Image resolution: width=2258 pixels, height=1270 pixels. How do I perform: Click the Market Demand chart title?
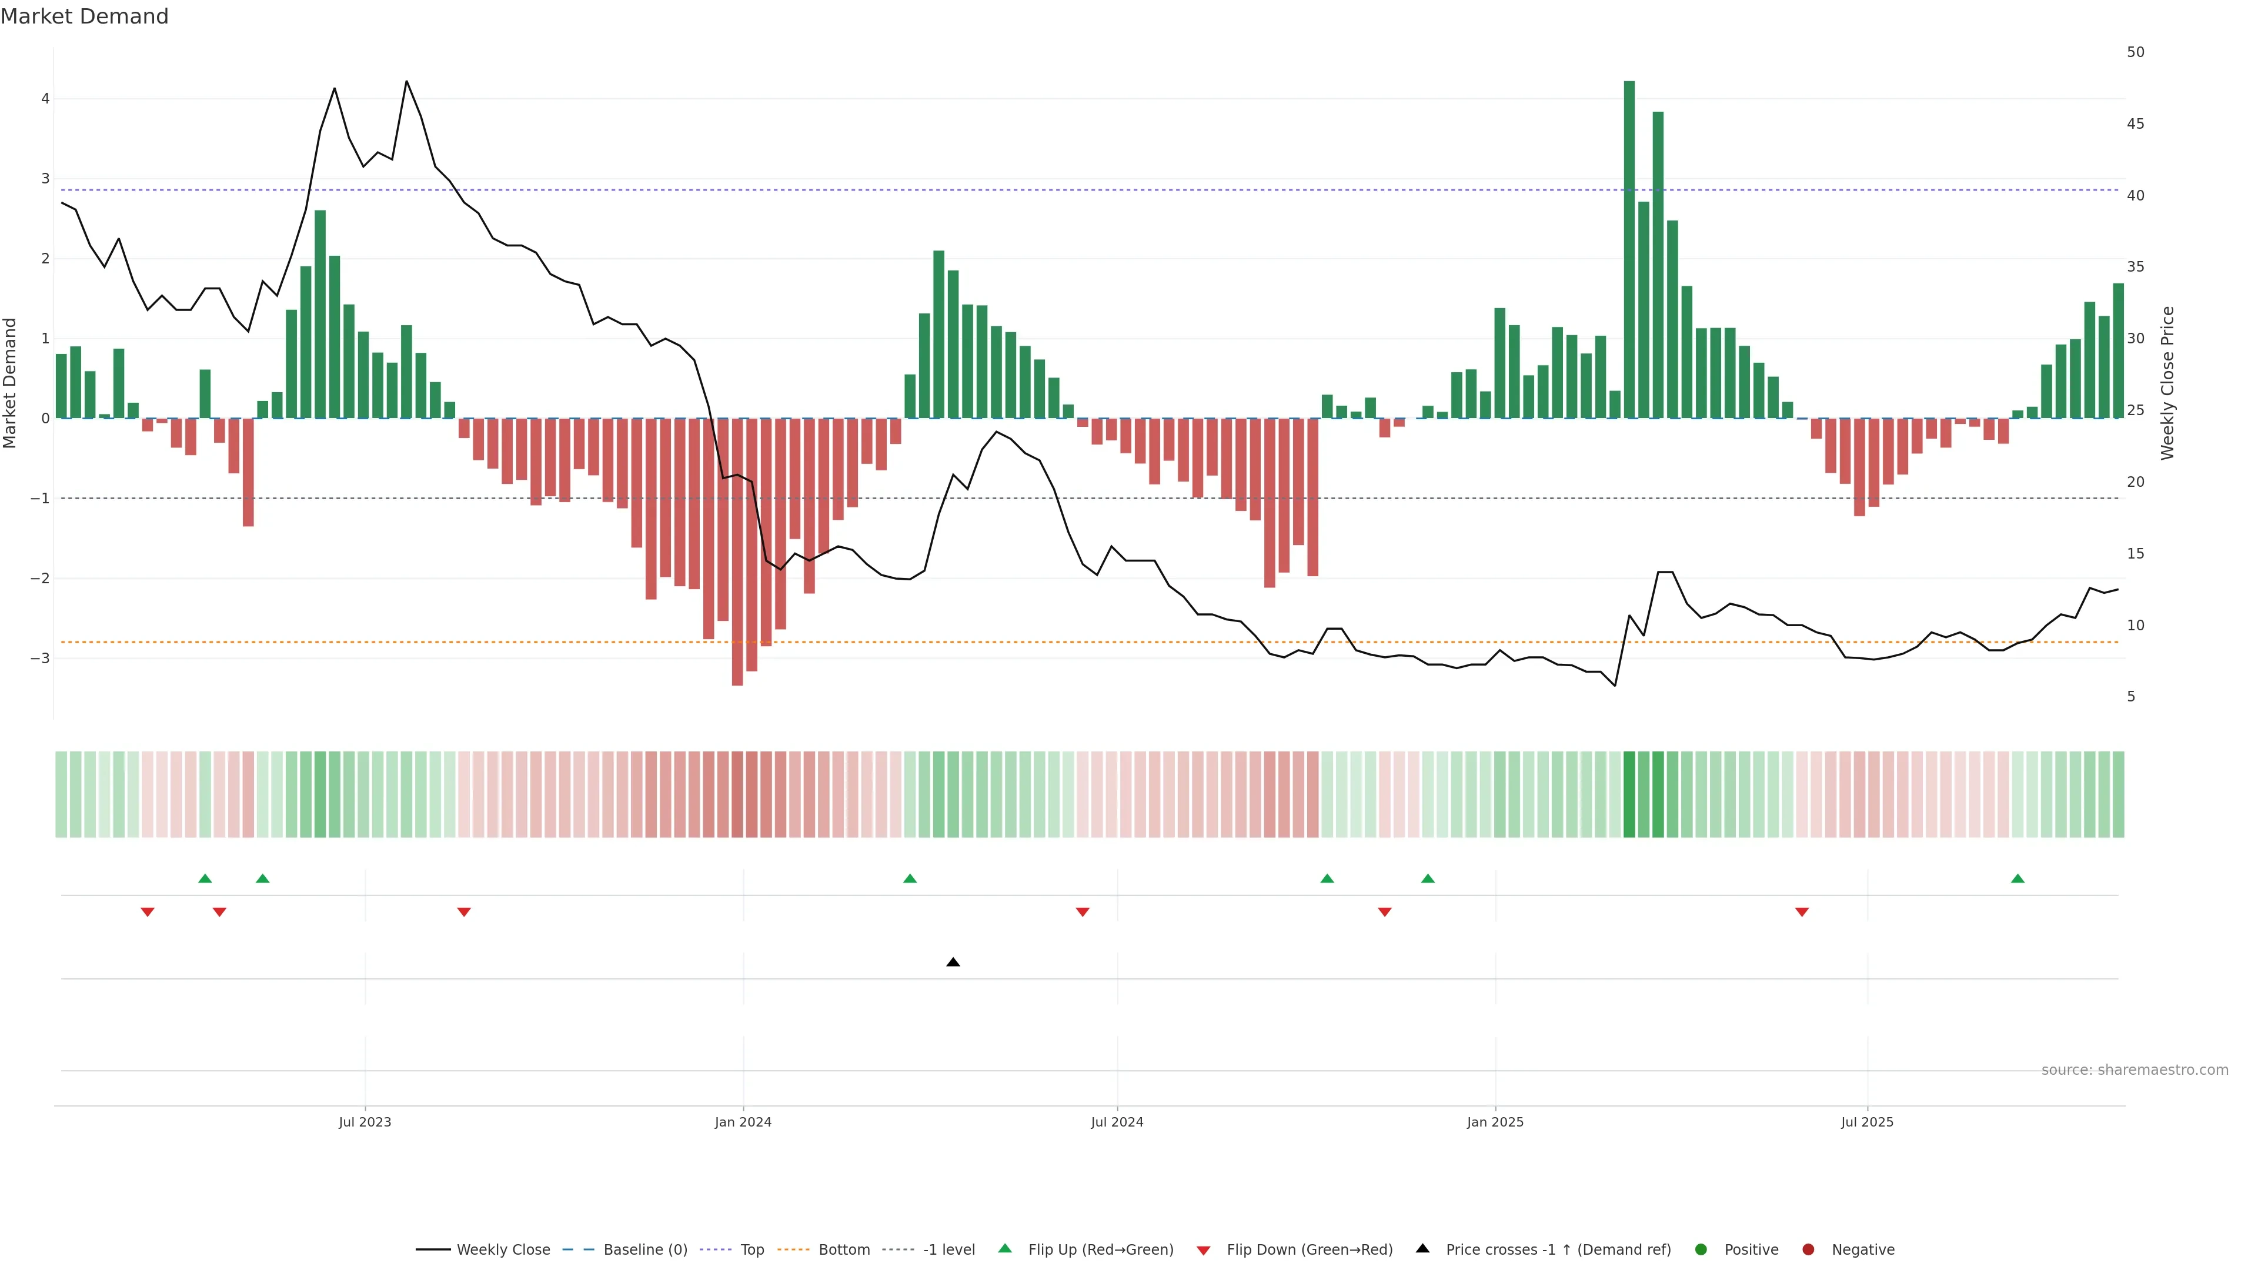click(84, 16)
